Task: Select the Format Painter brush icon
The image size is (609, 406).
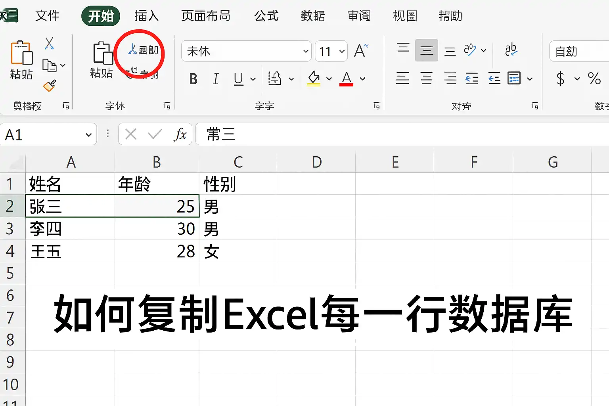Action: click(x=50, y=86)
